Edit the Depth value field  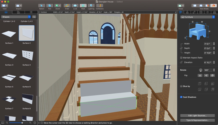point(208,48)
